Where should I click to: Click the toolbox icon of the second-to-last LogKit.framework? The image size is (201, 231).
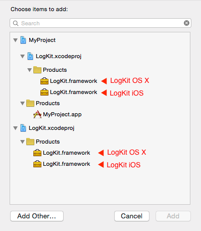click(x=37, y=153)
